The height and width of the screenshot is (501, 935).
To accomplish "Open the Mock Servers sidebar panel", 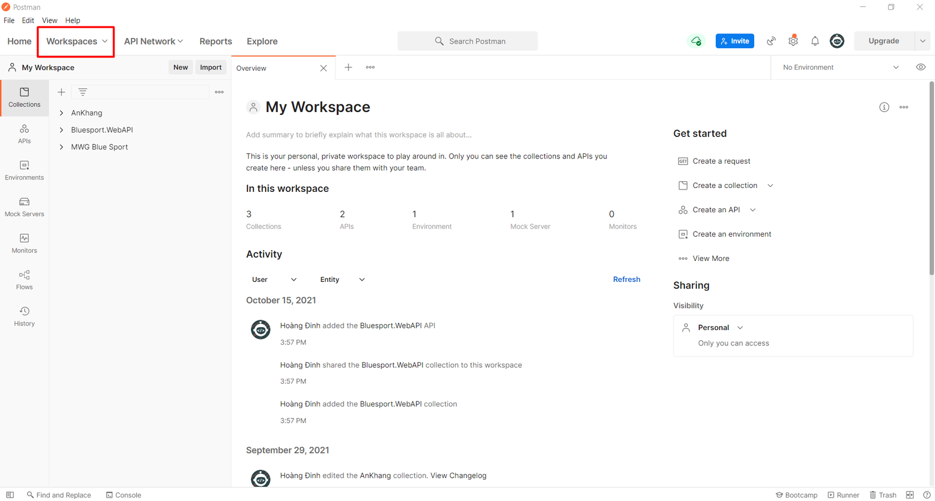I will [24, 207].
